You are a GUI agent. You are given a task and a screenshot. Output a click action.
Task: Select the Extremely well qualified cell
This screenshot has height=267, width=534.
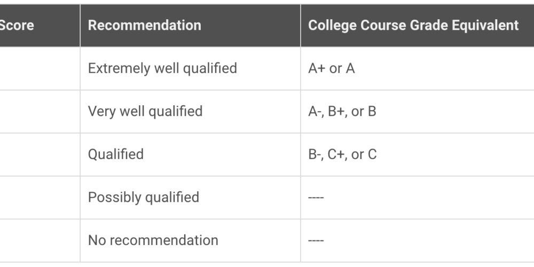(191, 68)
